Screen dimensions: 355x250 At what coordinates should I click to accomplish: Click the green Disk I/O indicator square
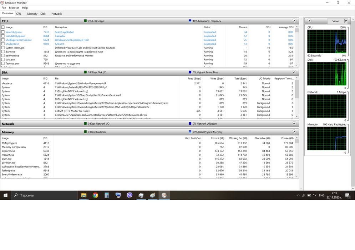point(85,72)
